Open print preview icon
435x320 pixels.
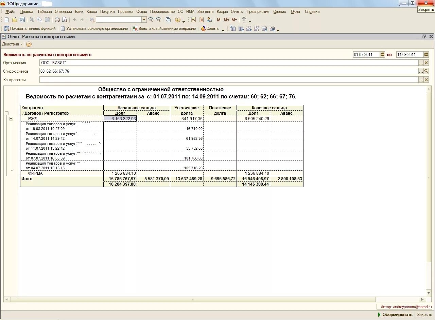(65, 20)
